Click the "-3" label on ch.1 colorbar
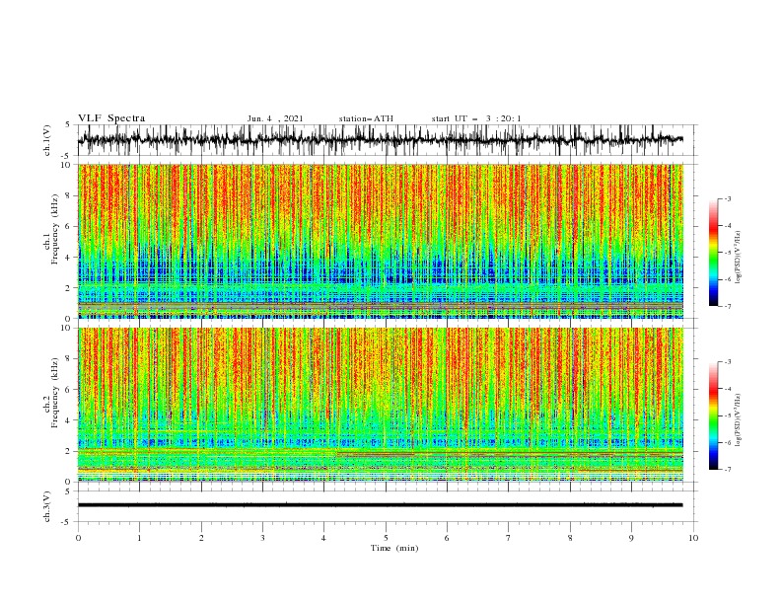 728,198
